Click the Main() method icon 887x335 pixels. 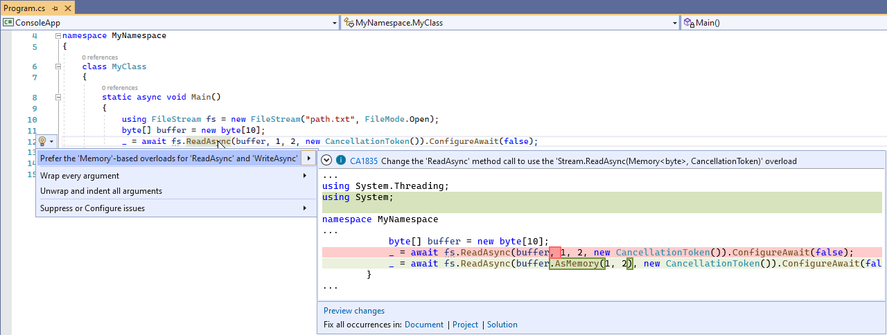[x=689, y=23]
